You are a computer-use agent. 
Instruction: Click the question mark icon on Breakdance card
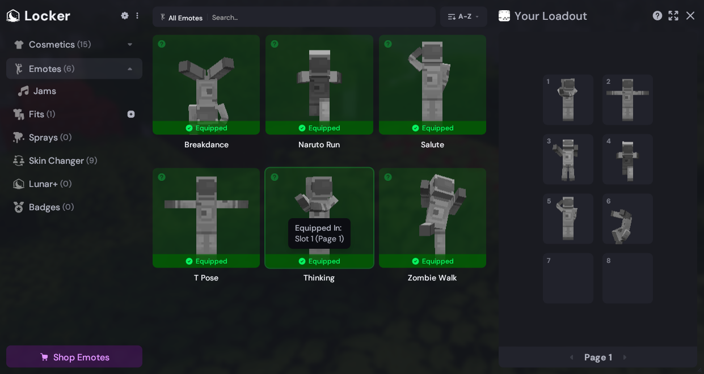(162, 44)
